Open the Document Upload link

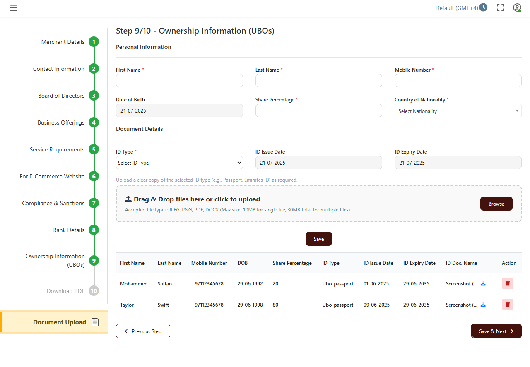point(60,322)
